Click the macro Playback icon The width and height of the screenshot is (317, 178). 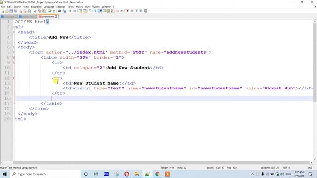136,11
